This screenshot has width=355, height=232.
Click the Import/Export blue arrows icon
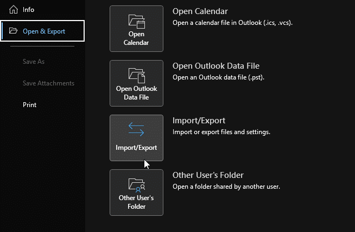[x=136, y=129]
